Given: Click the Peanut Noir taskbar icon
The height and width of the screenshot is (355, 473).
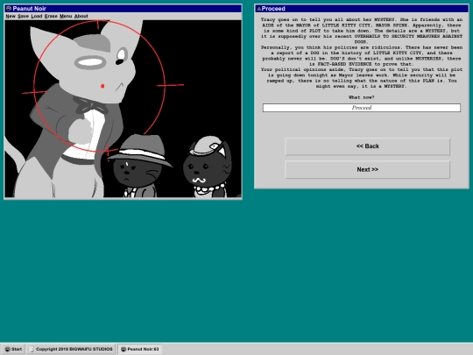Looking at the screenshot, I should pyautogui.click(x=124, y=349).
